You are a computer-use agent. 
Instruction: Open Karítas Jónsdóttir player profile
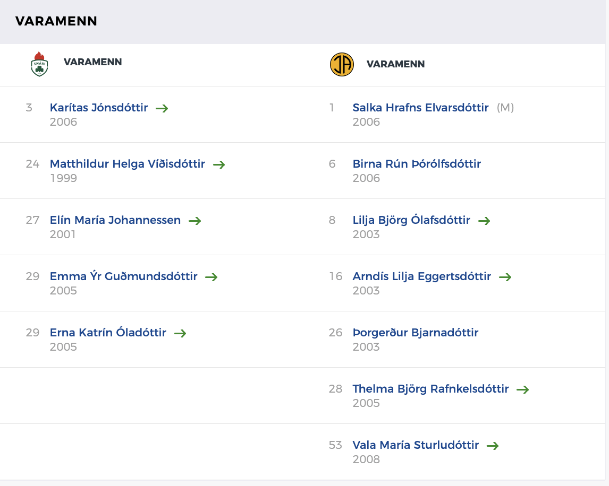tap(99, 108)
